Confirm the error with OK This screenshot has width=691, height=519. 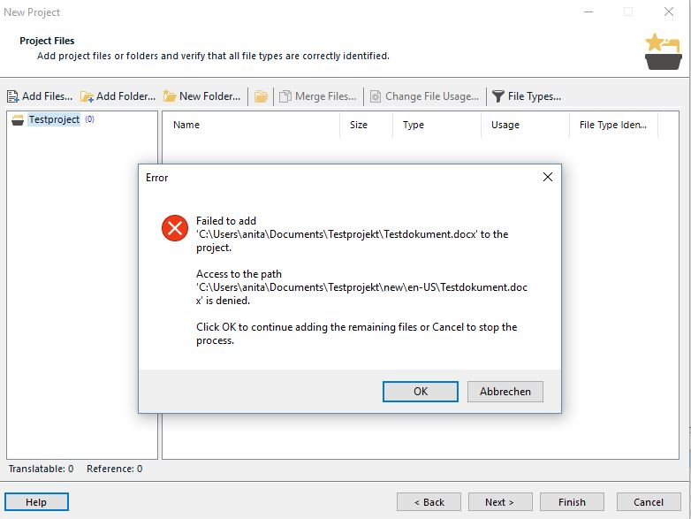click(421, 392)
